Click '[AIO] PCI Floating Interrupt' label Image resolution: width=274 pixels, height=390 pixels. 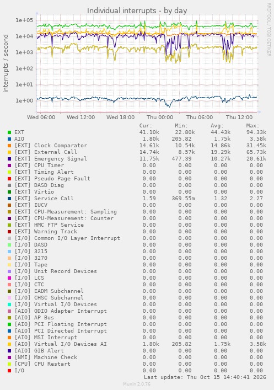(x=61, y=324)
